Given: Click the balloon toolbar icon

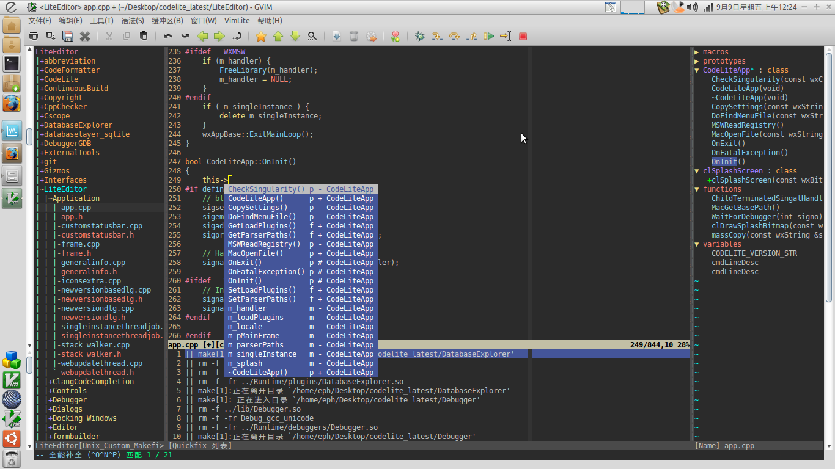Looking at the screenshot, I should 395,36.
